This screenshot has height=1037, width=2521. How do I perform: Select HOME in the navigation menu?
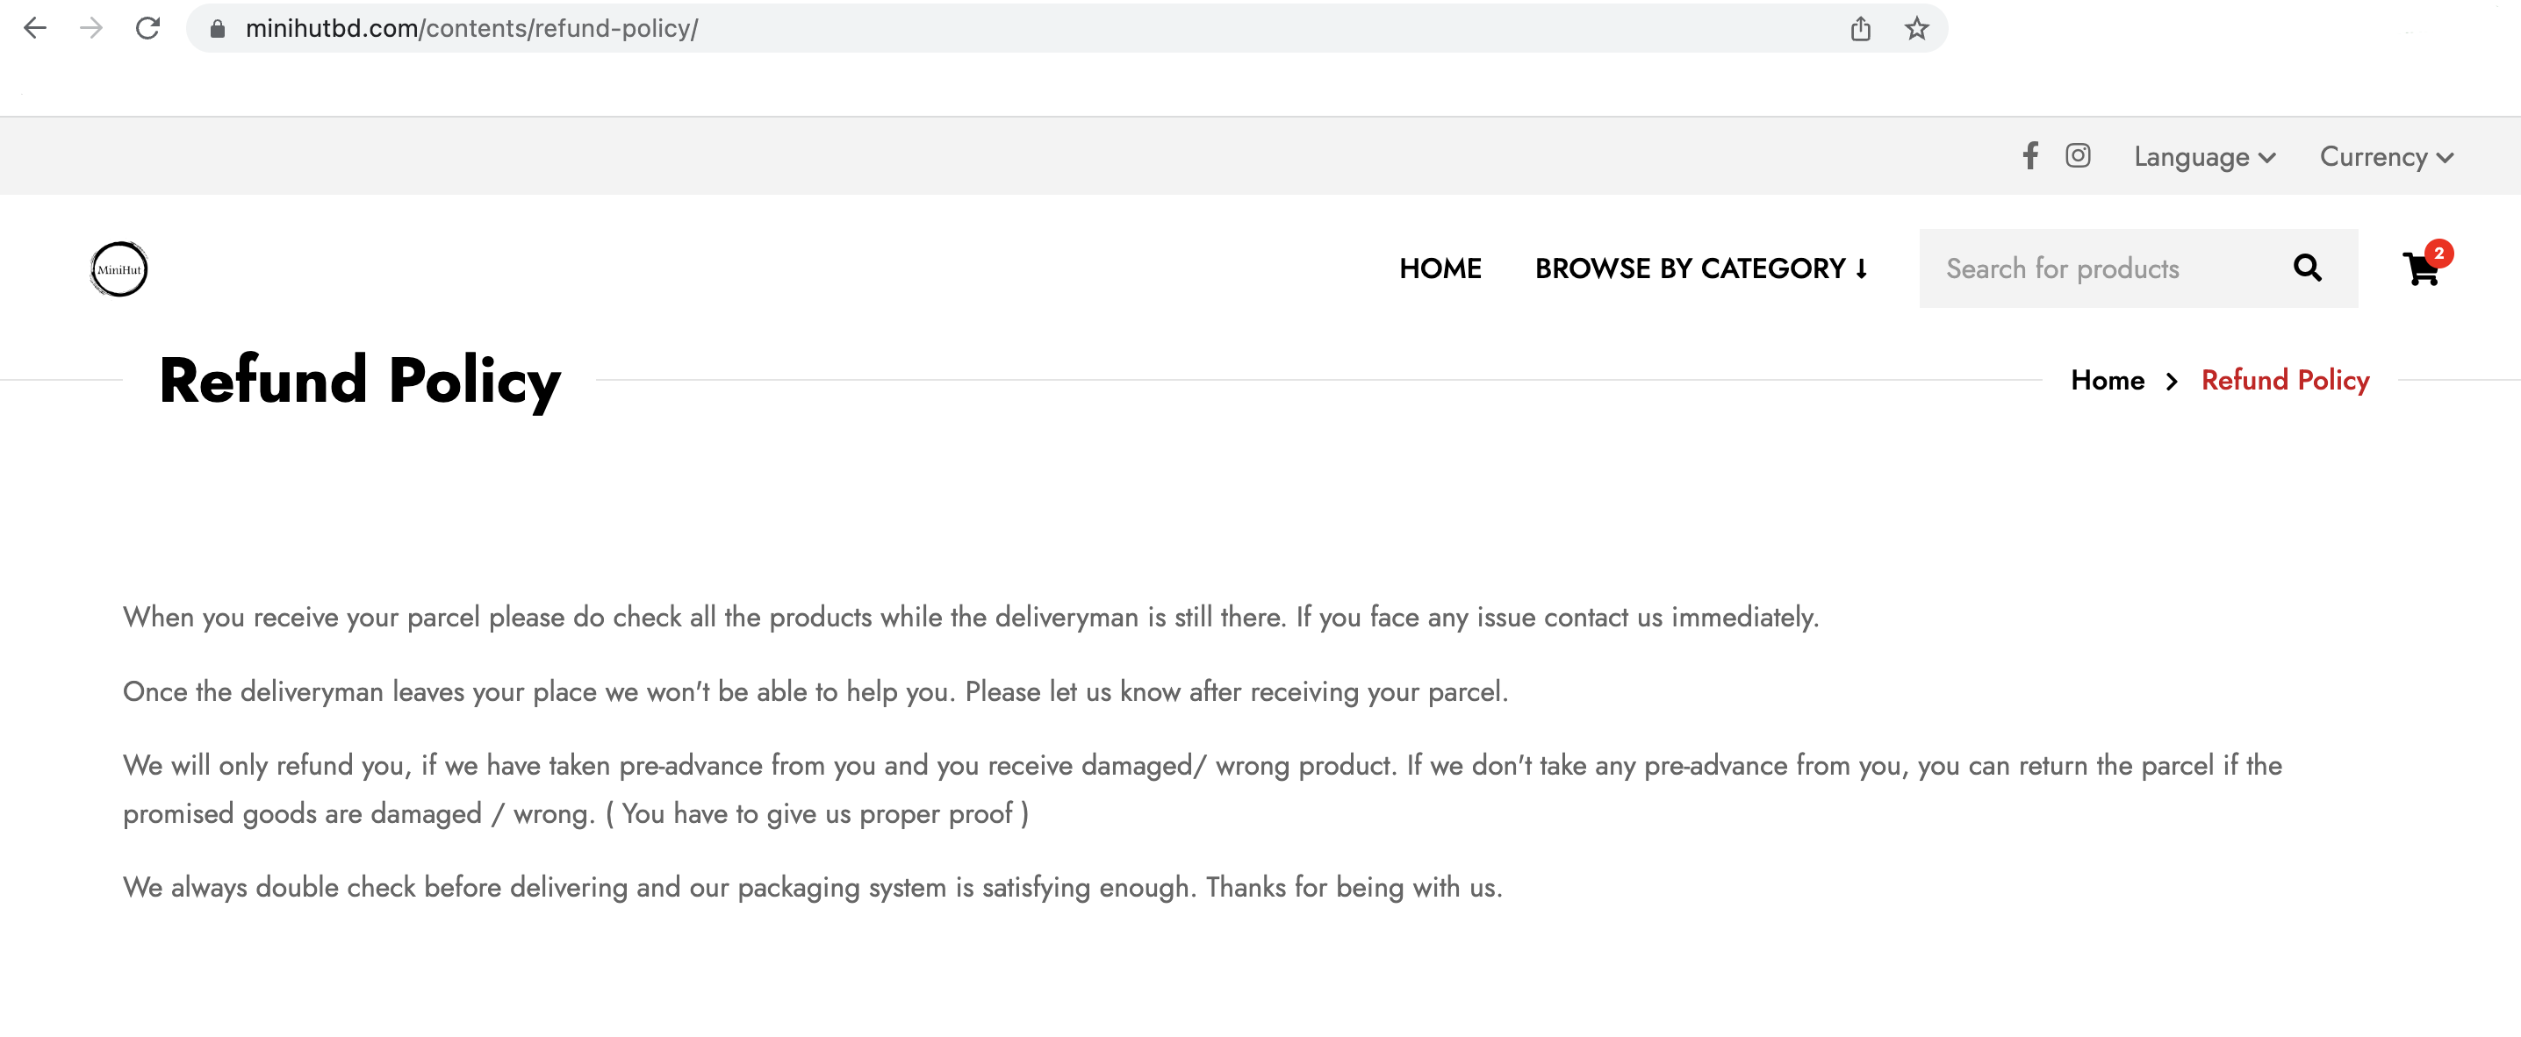click(x=1440, y=268)
